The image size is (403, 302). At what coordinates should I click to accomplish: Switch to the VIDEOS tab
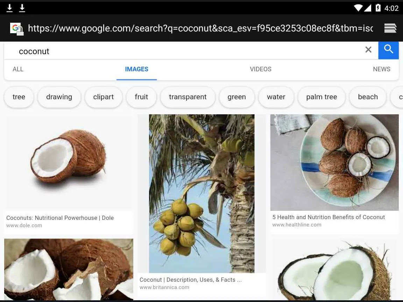(x=261, y=69)
